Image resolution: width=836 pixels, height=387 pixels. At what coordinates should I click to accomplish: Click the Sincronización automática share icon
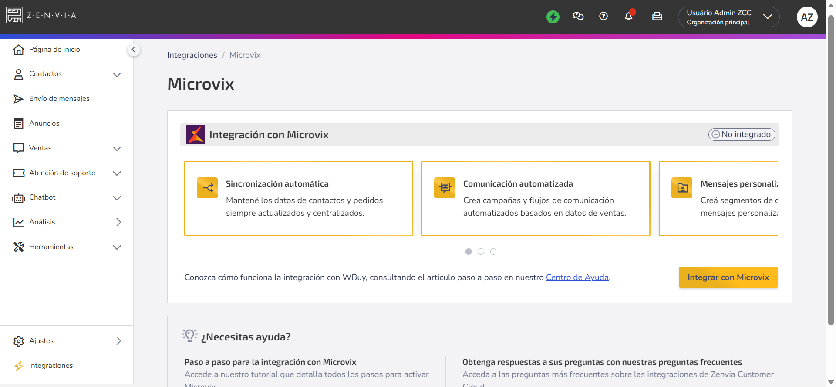(207, 188)
